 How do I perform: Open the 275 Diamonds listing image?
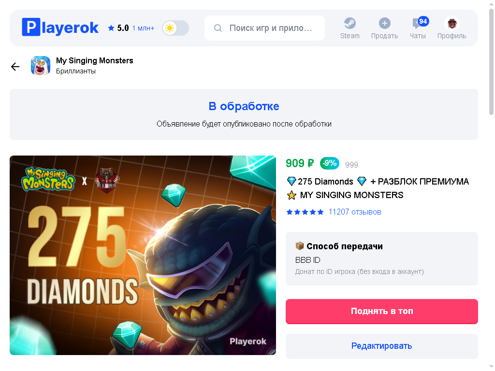[x=143, y=255]
